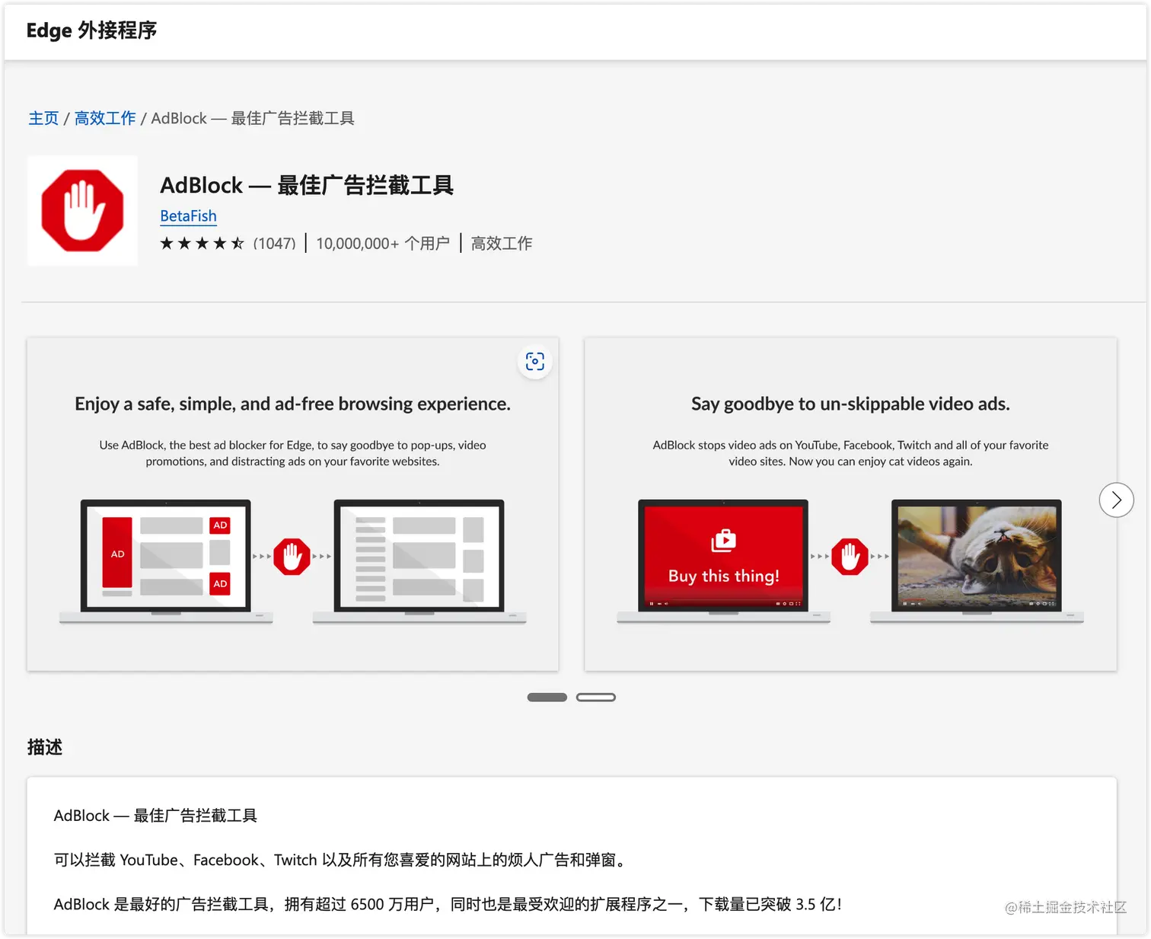Click the visual search icon on first screenshot

click(x=535, y=362)
